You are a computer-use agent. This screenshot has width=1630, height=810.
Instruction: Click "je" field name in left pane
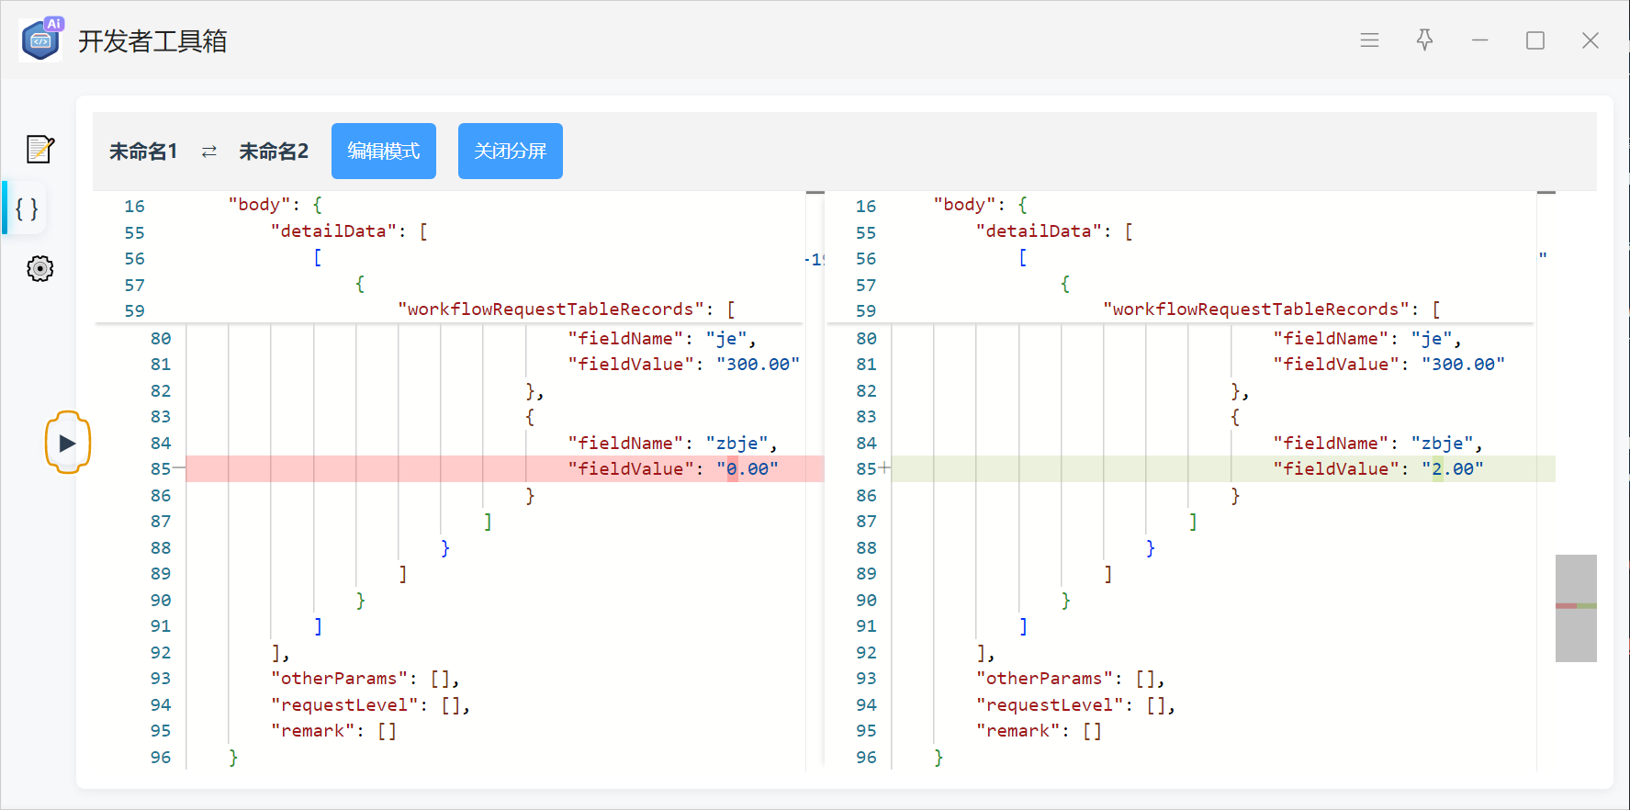725,339
